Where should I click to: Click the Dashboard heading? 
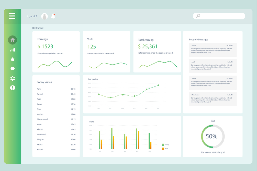pyautogui.click(x=38, y=28)
